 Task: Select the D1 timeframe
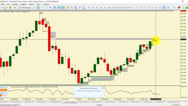pyautogui.click(x=160, y=8)
